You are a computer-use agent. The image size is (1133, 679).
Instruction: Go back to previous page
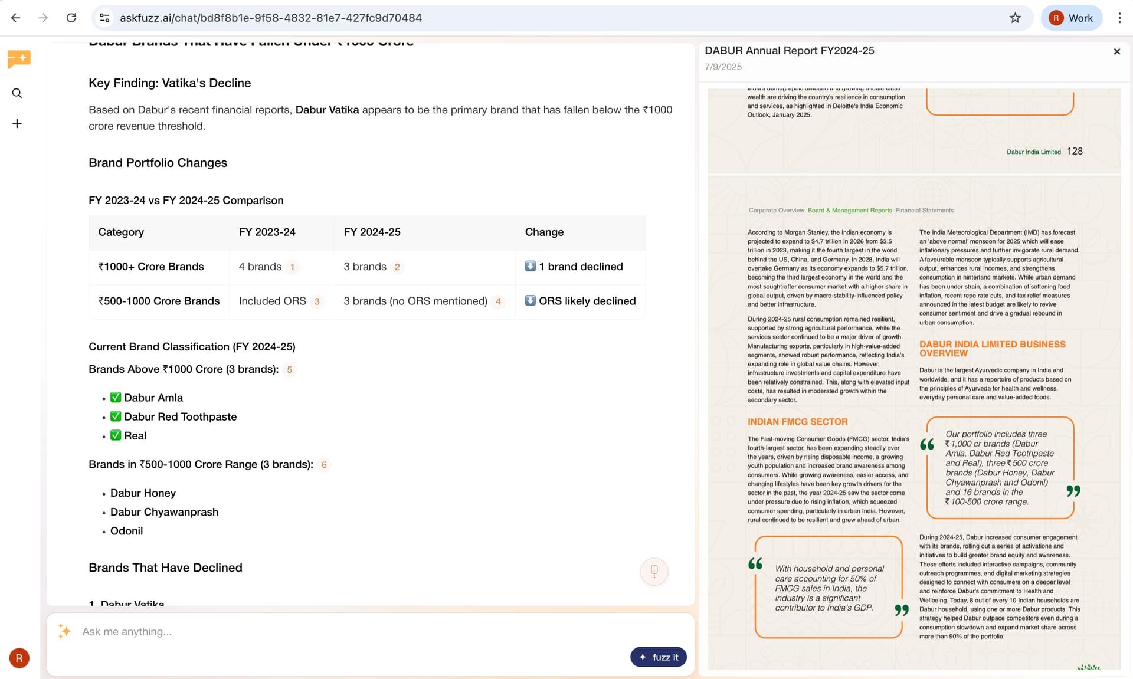16,18
